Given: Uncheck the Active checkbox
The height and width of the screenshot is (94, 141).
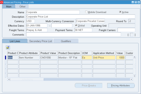Looking at the screenshot, I should (x=120, y=12).
